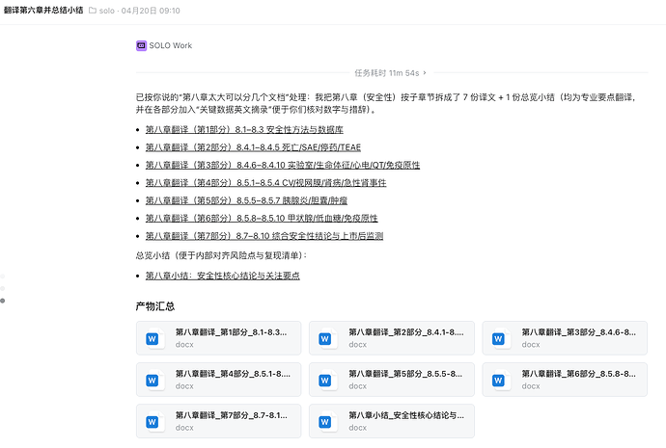Open file 第八章翻译_第1部分_8.1-8.3 docx
The height and width of the screenshot is (448, 666).
[x=218, y=338]
